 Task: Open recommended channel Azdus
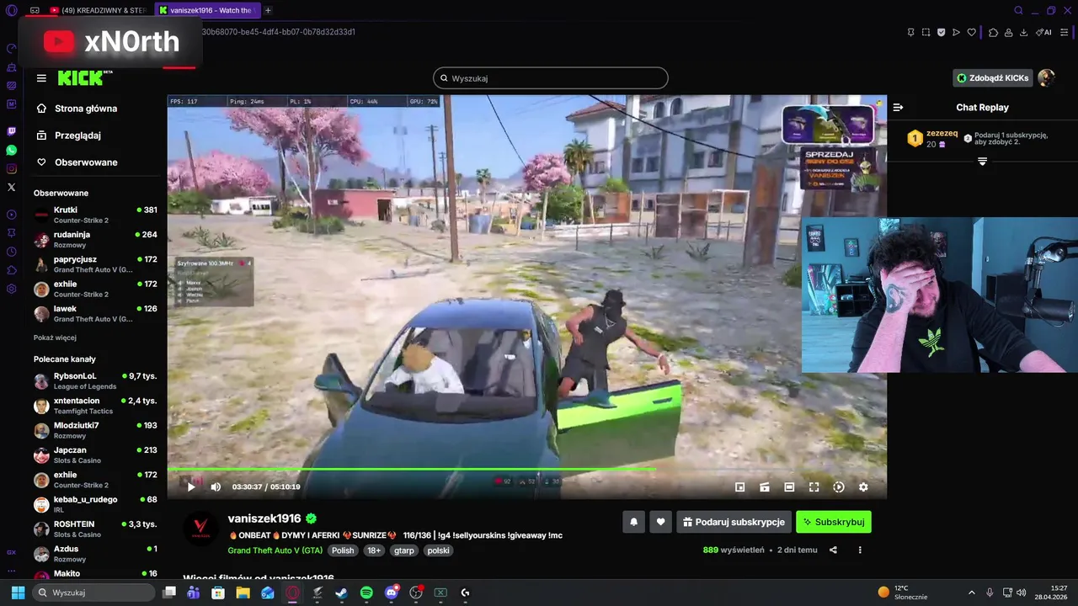click(95, 554)
